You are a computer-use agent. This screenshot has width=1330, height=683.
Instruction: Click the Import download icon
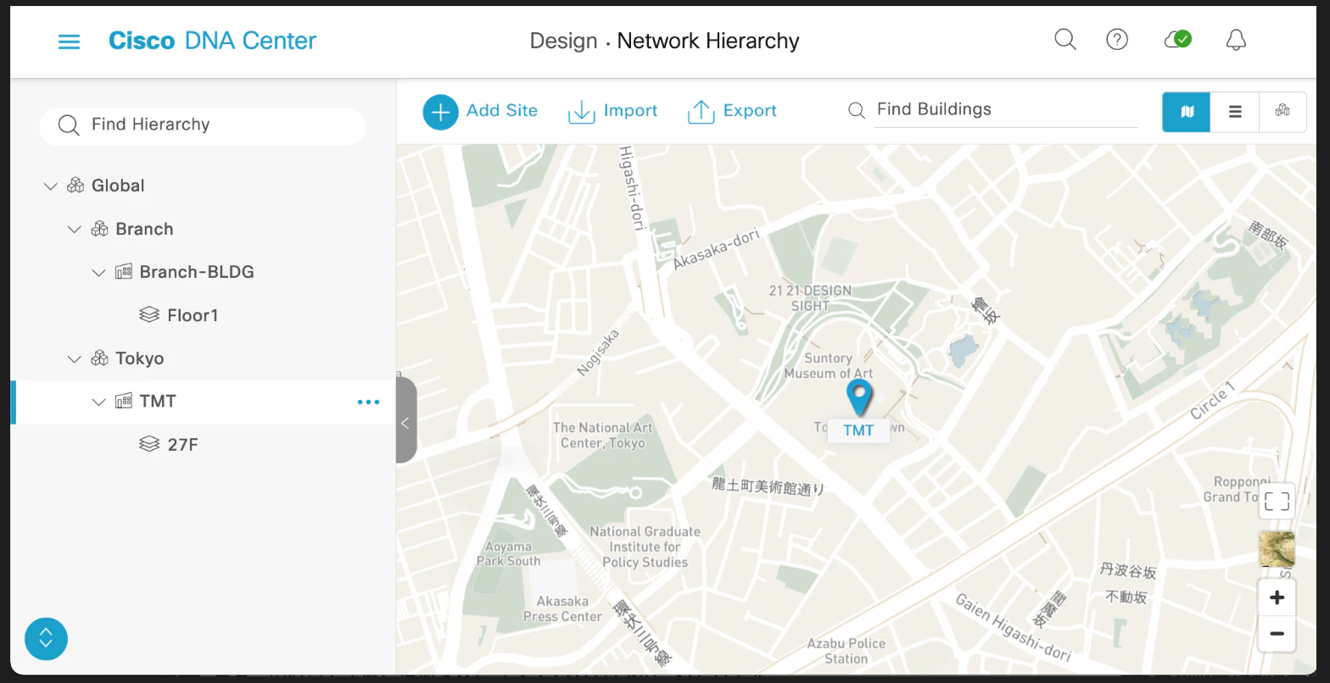click(x=581, y=111)
